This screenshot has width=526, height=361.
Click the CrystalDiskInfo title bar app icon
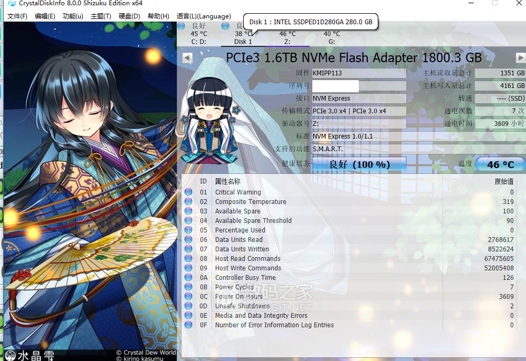(12, 3)
